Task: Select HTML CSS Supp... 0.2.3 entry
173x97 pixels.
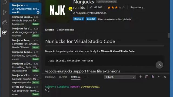Action: coord(25,91)
